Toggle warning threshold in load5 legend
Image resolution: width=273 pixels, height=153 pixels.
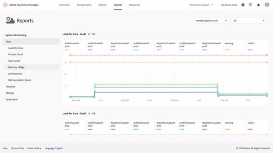[x=234, y=126]
